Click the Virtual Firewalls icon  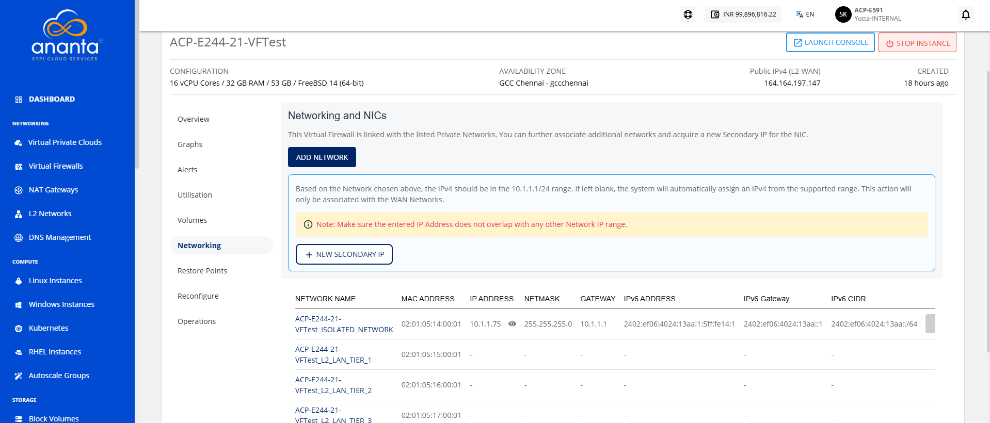tap(19, 166)
